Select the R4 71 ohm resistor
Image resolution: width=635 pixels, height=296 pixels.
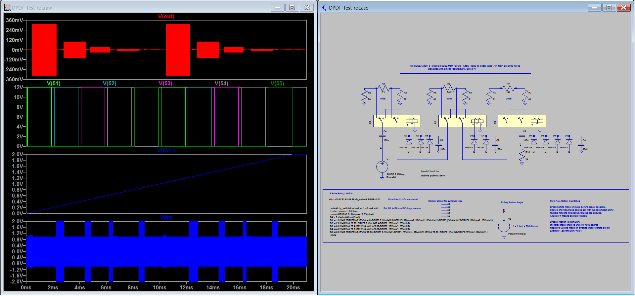coord(384,88)
